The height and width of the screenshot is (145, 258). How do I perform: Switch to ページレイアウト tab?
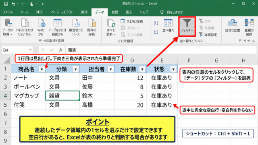[x=62, y=12]
